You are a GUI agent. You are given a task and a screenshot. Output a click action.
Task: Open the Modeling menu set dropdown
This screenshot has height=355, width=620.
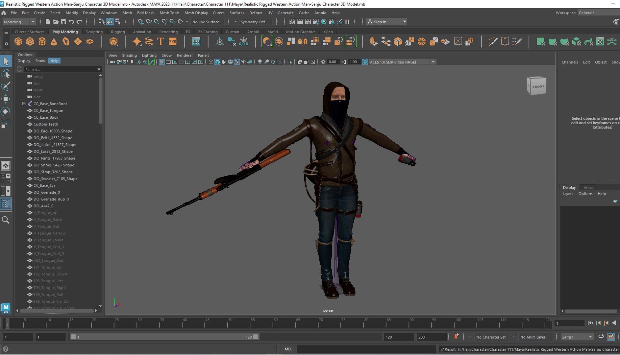tap(19, 22)
